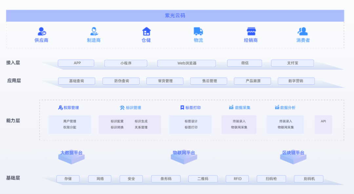This screenshot has width=354, height=194.
Task: Select the 标识配置 text
Action: tap(117, 121)
